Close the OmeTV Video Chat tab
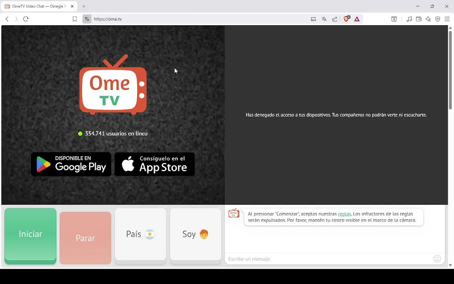The width and height of the screenshot is (454, 284). pos(72,6)
